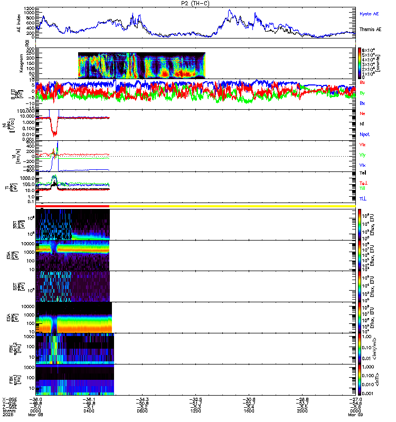Click the SST ion Eflux color bar
Viewport: 396px width, 422px height.
pos(360,225)
